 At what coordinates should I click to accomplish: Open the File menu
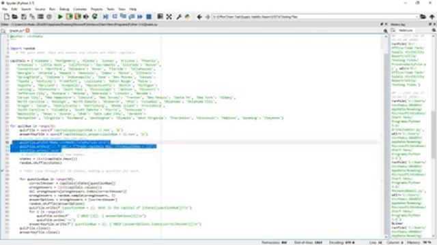click(5, 9)
